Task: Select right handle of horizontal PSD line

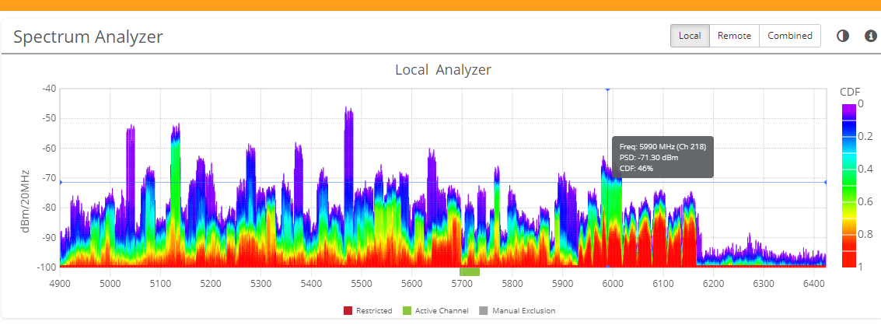Action: tap(825, 183)
